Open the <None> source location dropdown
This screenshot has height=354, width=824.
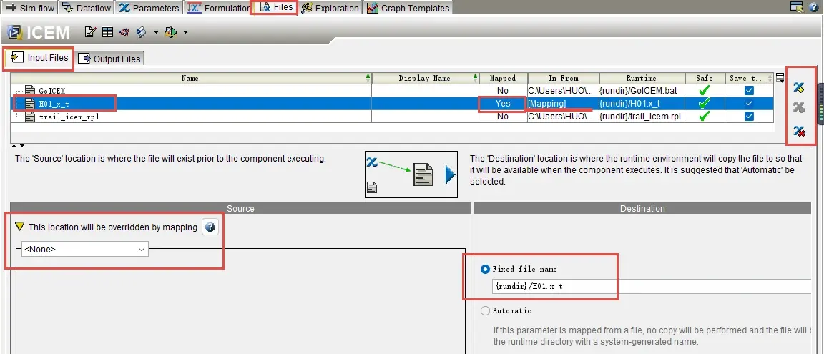point(84,249)
